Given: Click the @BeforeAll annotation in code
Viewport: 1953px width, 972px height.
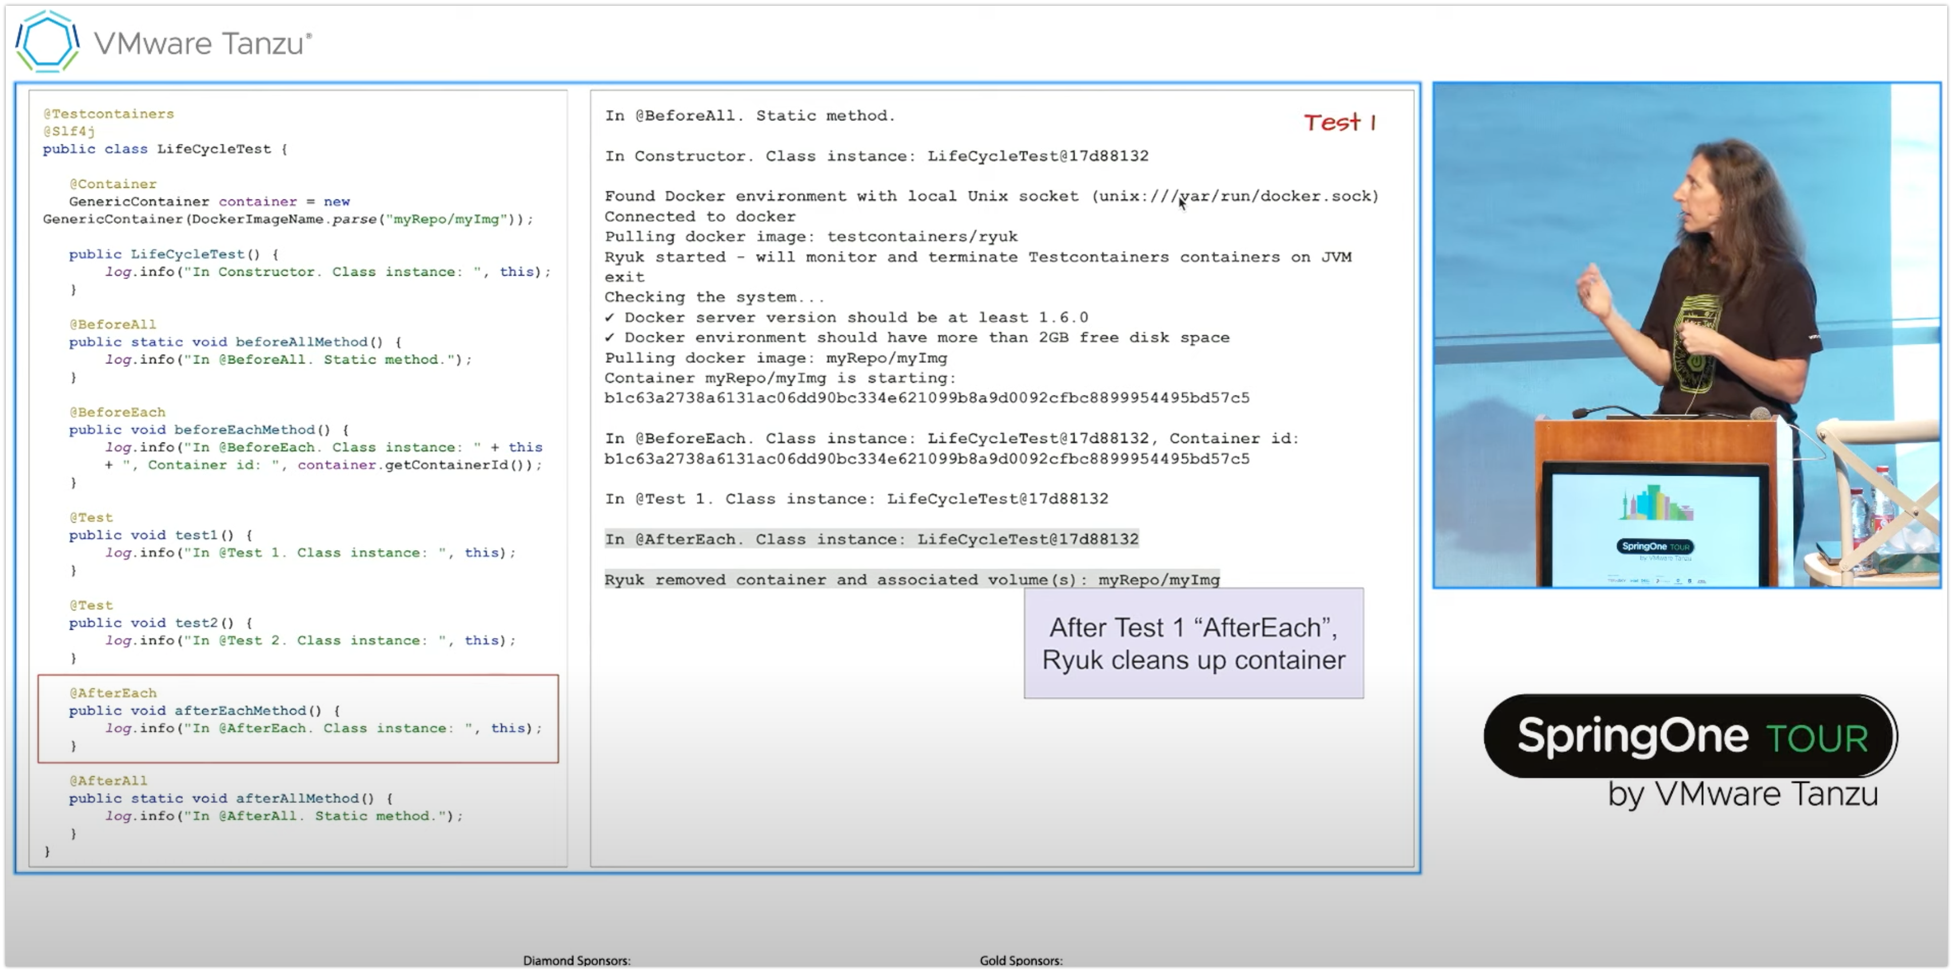Looking at the screenshot, I should [113, 324].
